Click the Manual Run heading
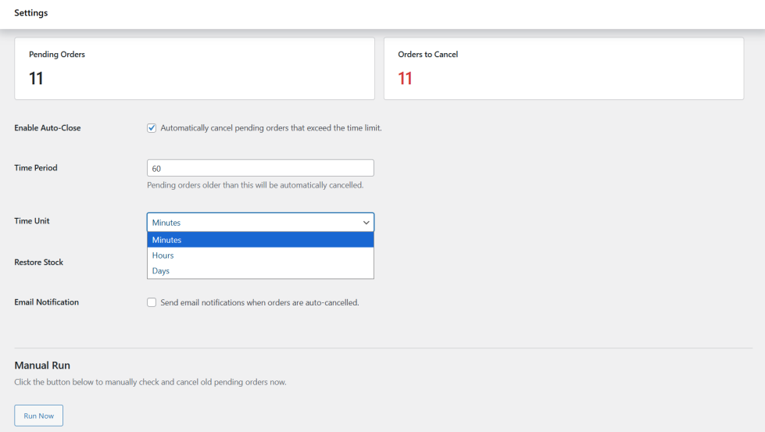Image resolution: width=765 pixels, height=432 pixels. 43,366
